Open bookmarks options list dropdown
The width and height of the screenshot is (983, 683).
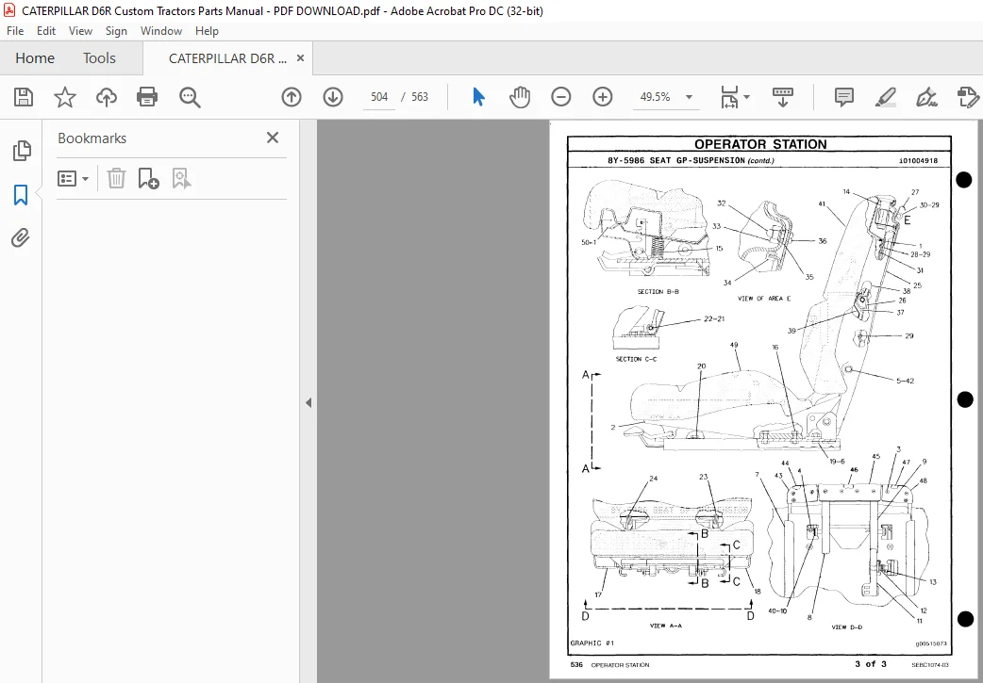tap(73, 178)
